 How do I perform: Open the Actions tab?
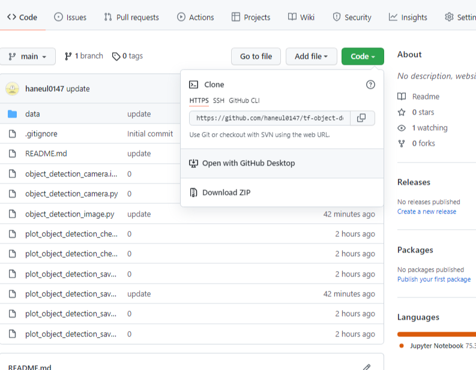pyautogui.click(x=196, y=17)
